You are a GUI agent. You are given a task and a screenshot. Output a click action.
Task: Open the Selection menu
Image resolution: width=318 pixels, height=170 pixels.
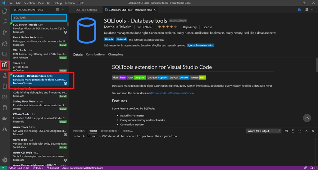[29, 3]
